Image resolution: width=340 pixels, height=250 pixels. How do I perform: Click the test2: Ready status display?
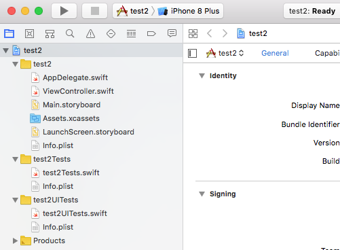click(312, 11)
